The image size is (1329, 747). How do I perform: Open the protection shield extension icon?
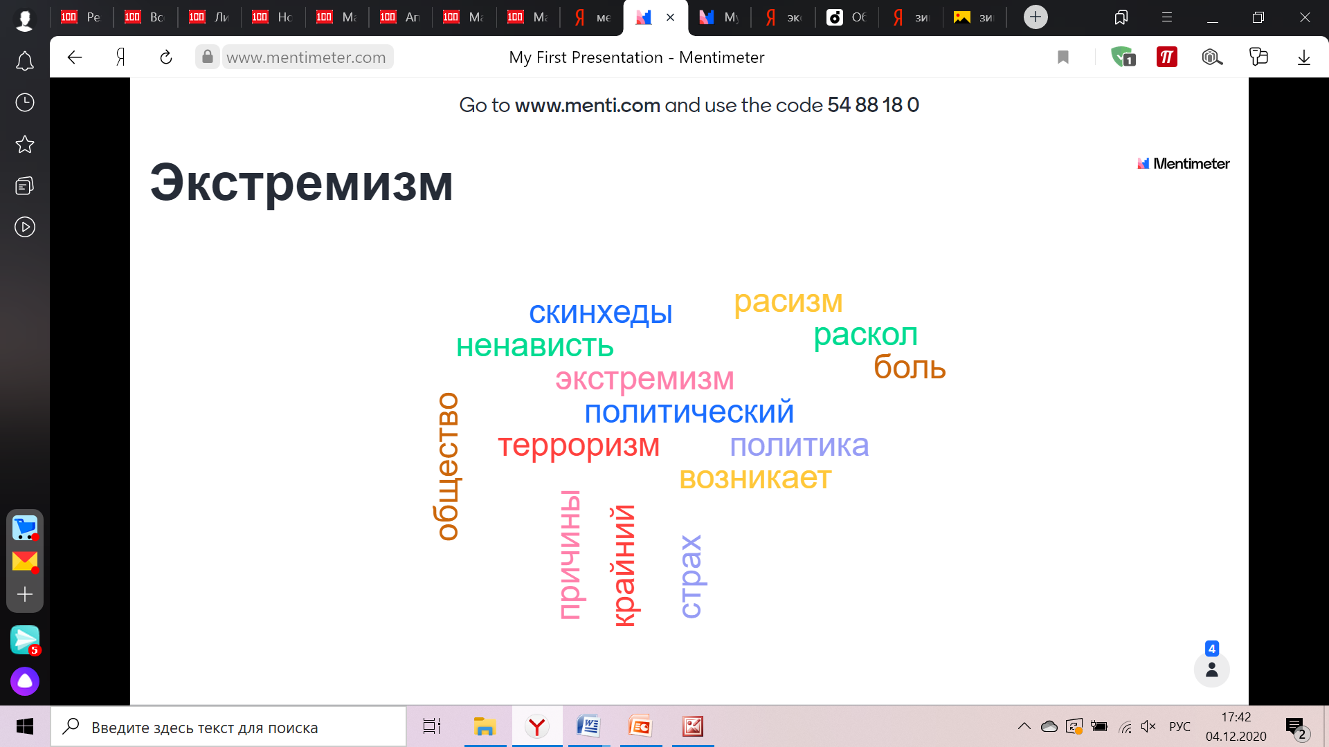(x=1122, y=57)
